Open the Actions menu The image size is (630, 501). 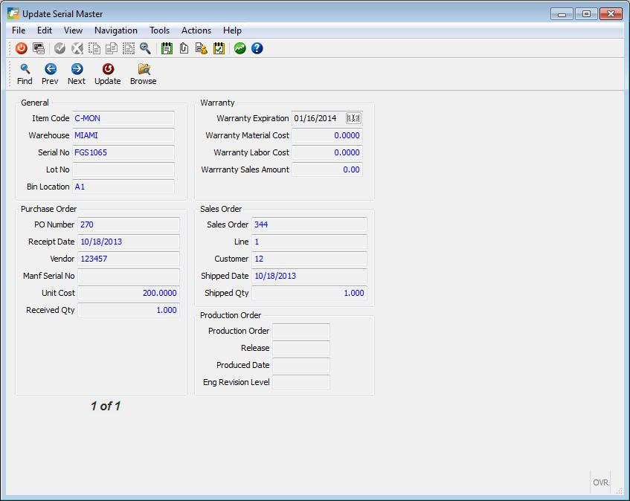pyautogui.click(x=196, y=30)
